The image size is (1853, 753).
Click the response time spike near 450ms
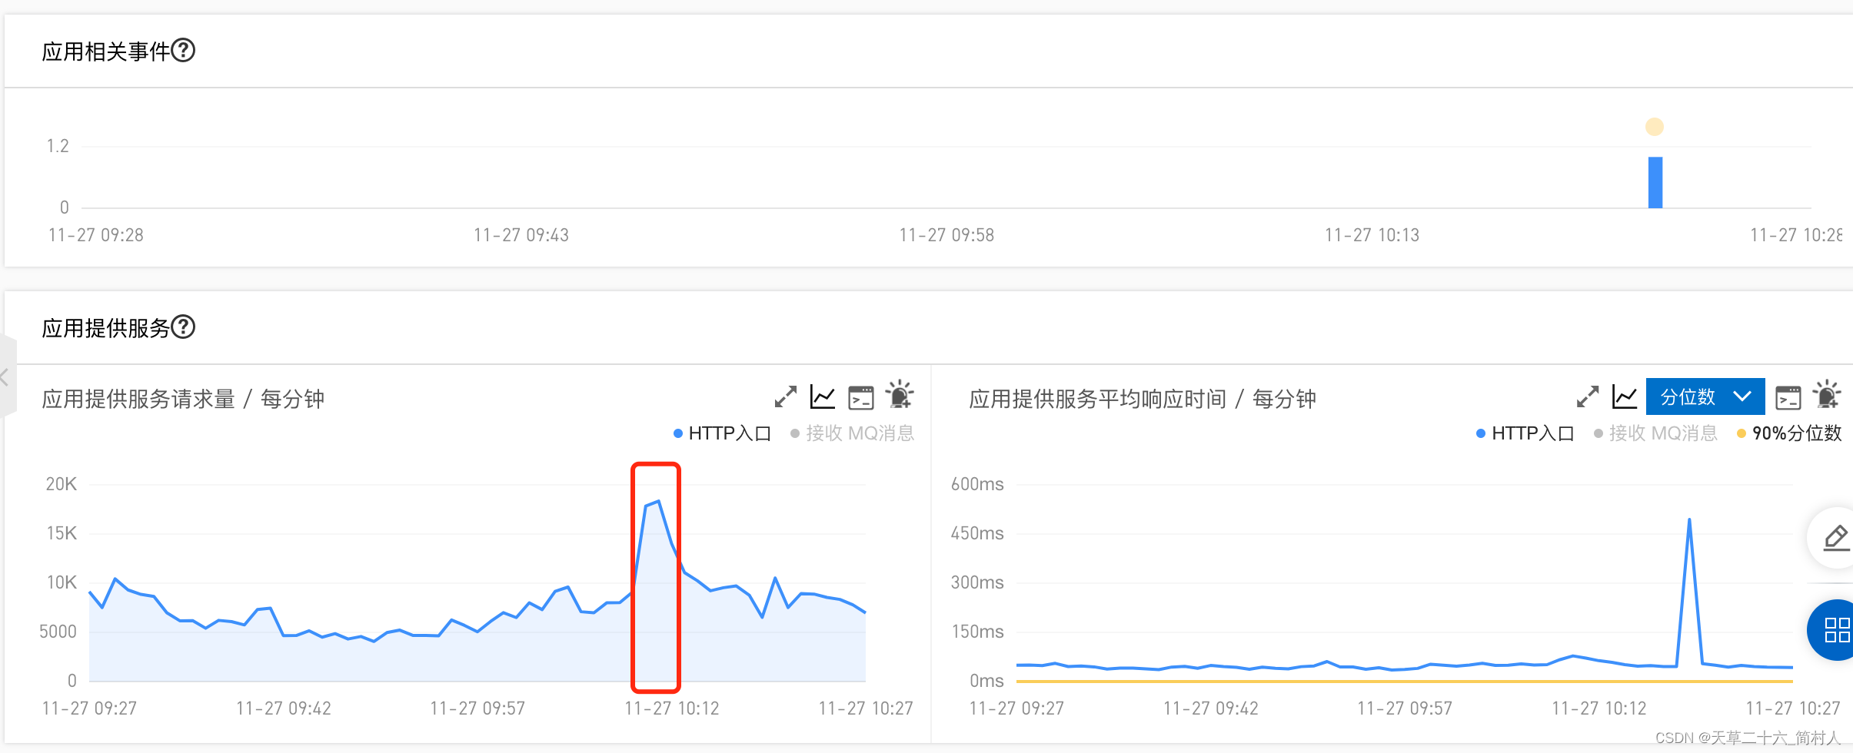(1689, 520)
